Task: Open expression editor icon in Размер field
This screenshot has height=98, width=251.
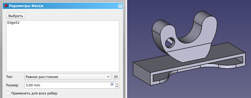Action: click(112, 84)
